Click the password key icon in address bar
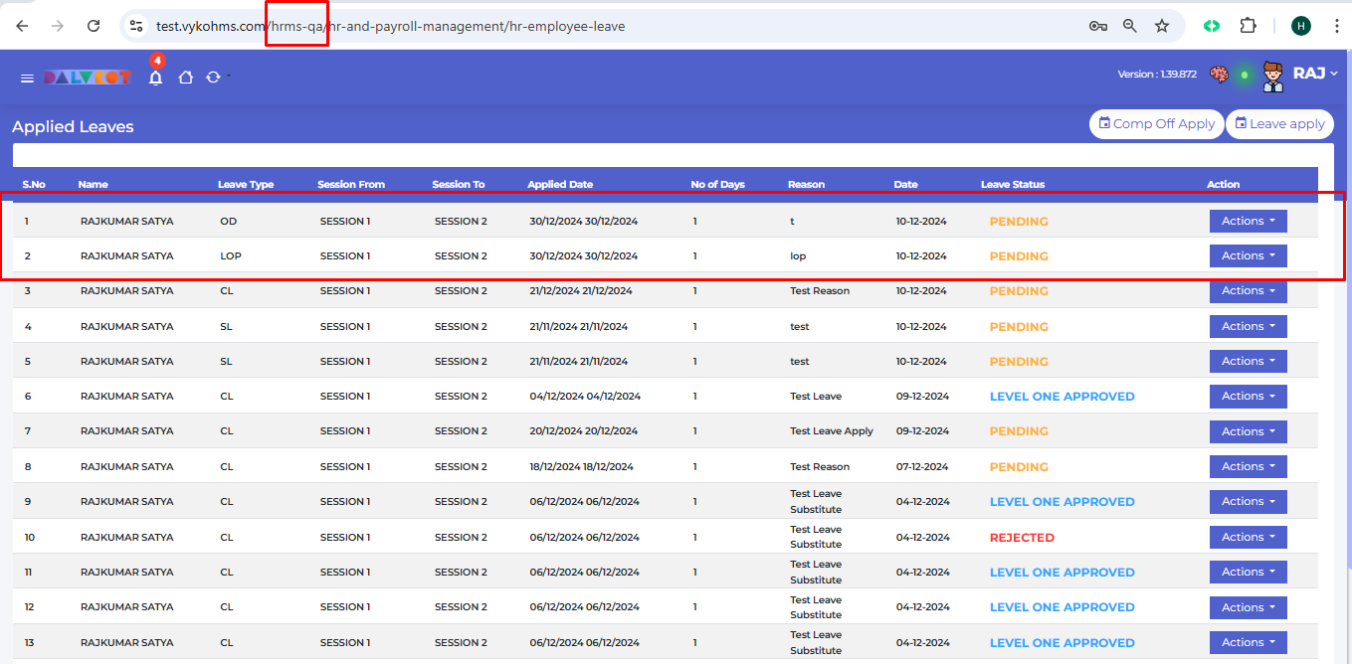The image size is (1352, 664). coord(1097,26)
